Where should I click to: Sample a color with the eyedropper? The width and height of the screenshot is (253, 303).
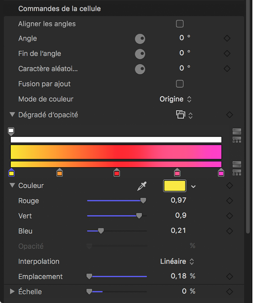coord(142,185)
